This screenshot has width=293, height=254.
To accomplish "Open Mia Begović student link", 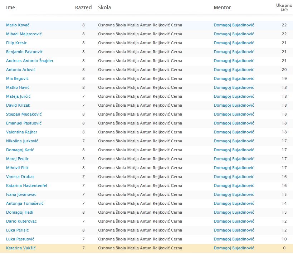I will [17, 78].
